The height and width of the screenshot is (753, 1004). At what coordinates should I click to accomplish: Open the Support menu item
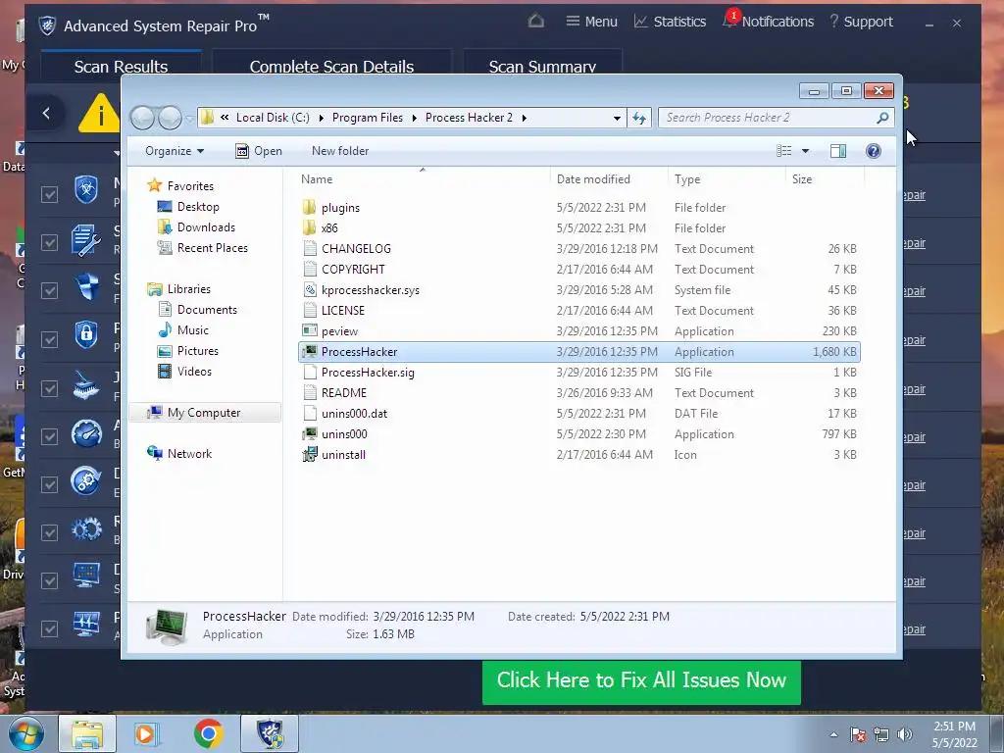point(861,22)
